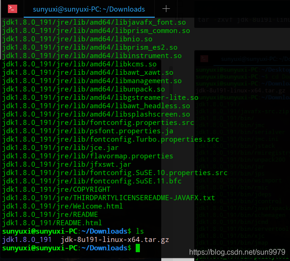This screenshot has width=290, height=261.
Task: Click the libkcms.so output line
Action: coord(79,65)
